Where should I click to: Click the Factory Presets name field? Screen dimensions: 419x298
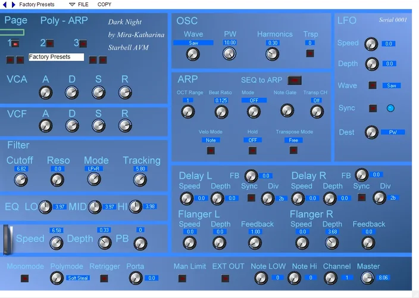pos(56,57)
